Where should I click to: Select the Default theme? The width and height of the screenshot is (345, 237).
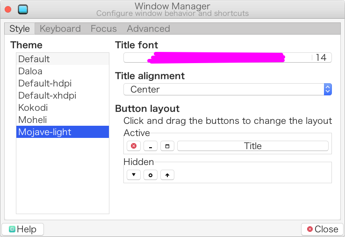pyautogui.click(x=34, y=59)
